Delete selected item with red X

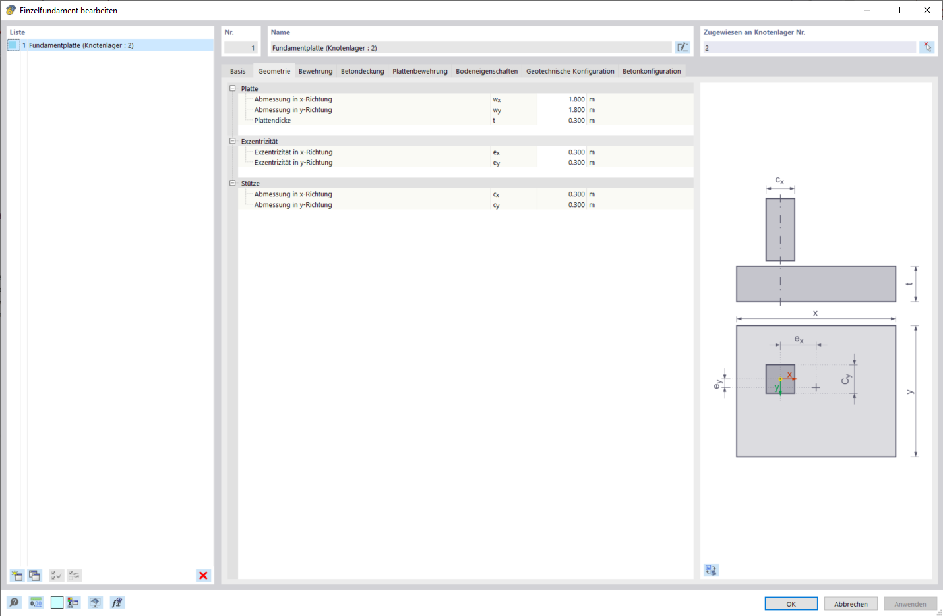pos(203,575)
